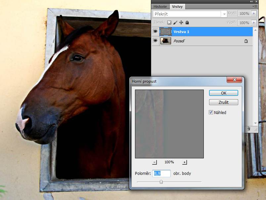Click the lock all padlock icon
The height and width of the screenshot is (200, 266).
coord(187,22)
